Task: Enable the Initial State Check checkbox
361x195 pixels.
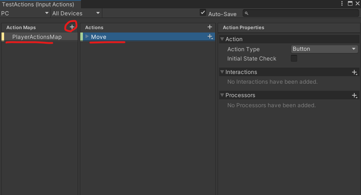Action: 294,58
